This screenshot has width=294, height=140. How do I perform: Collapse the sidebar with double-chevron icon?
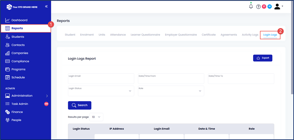[x=46, y=6]
